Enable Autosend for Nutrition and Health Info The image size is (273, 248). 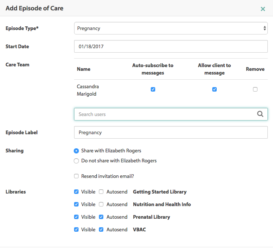pos(101,204)
